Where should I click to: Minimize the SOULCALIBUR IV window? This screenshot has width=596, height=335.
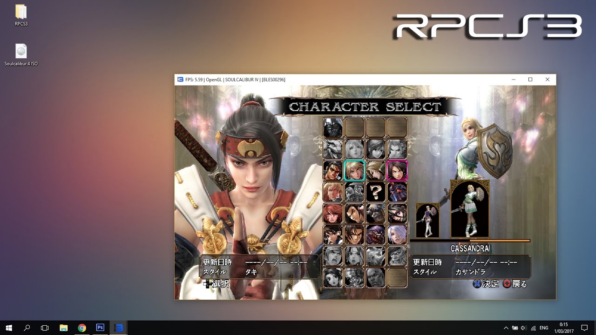pyautogui.click(x=514, y=80)
